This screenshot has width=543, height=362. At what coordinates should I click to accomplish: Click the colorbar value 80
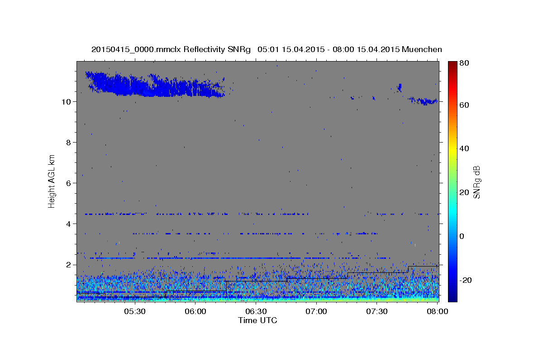[x=465, y=64]
